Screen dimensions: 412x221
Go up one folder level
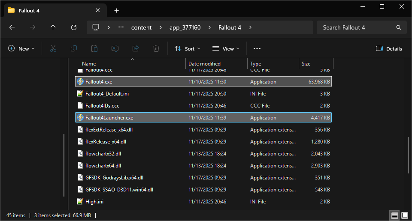coord(53,27)
